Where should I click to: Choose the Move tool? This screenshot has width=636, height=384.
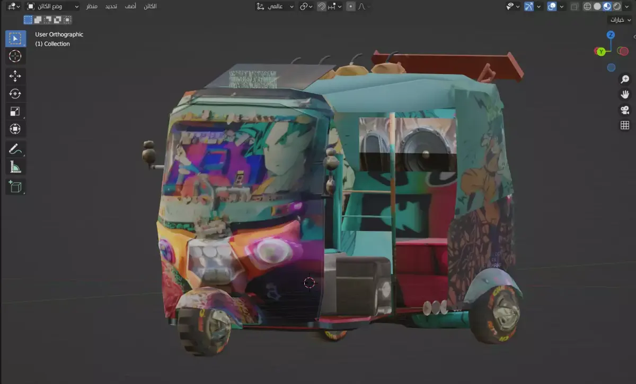(x=15, y=76)
